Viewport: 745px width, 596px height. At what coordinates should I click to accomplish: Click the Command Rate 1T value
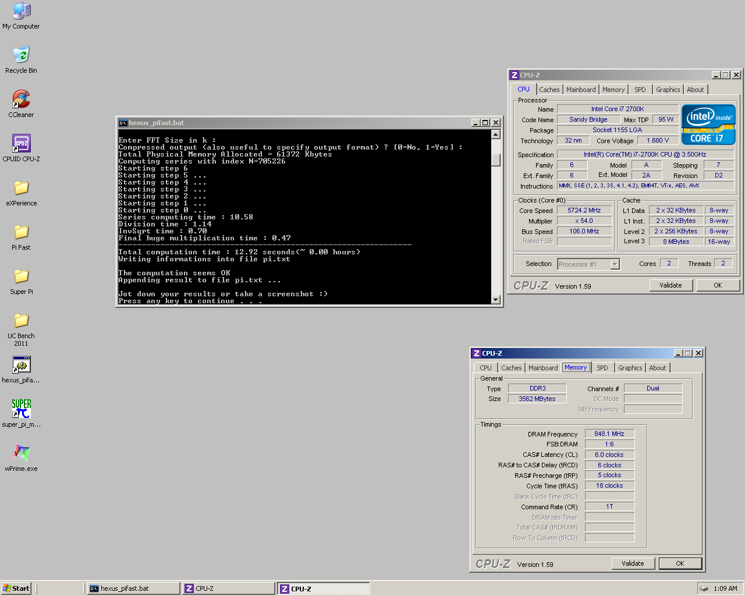(609, 506)
